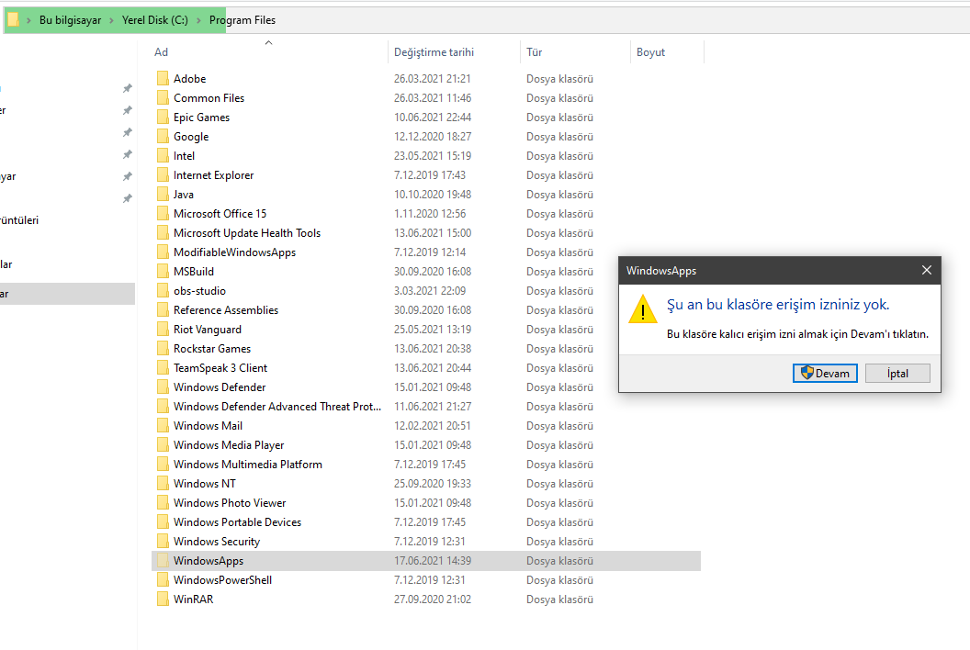The width and height of the screenshot is (970, 650).
Task: Click Program Files in the breadcrumb
Action: pos(242,20)
